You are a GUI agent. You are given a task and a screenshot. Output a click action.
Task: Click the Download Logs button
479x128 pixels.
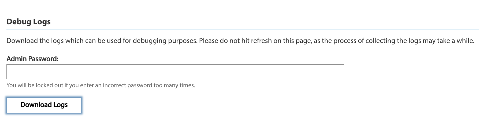[44, 105]
